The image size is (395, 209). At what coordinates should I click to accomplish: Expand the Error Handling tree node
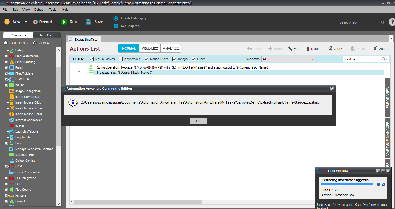tap(6, 62)
